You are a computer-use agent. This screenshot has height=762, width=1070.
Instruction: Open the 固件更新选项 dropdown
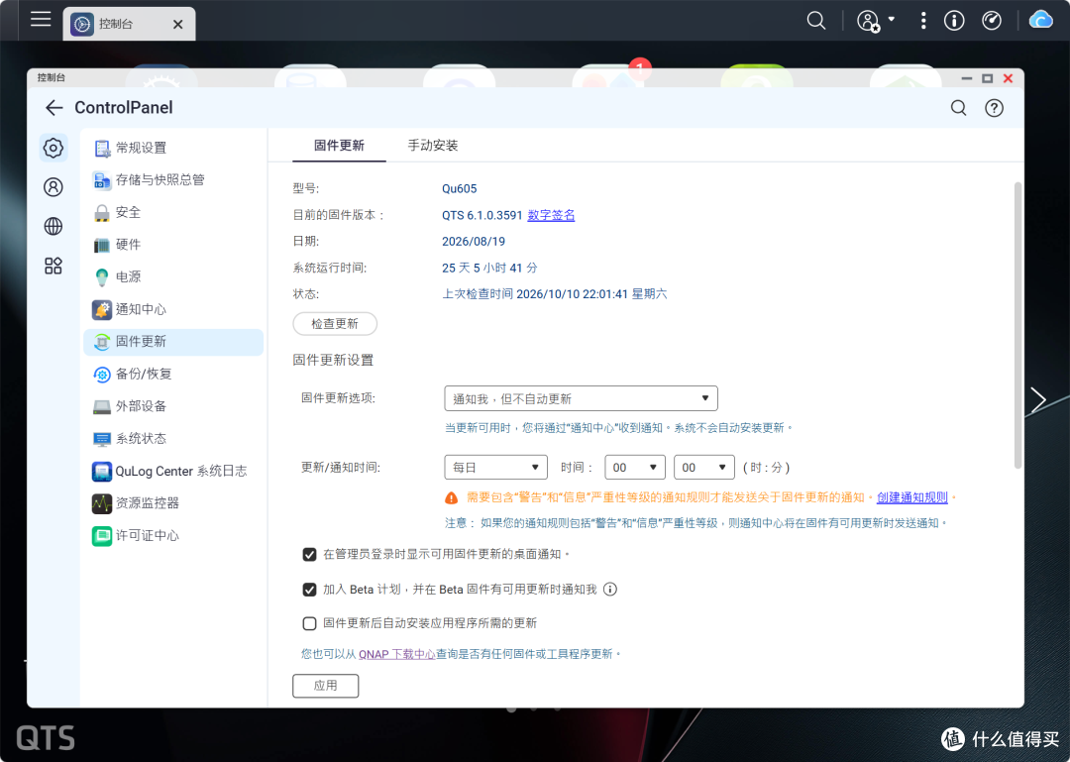pyautogui.click(x=581, y=398)
